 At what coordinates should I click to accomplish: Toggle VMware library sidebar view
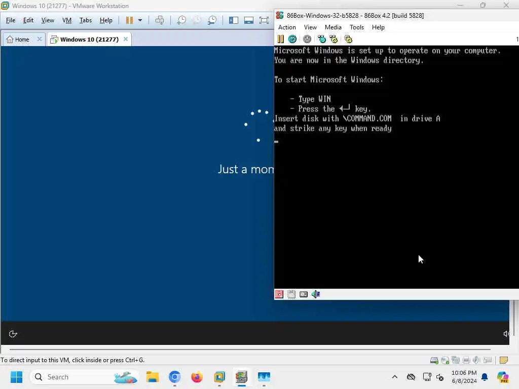234,20
